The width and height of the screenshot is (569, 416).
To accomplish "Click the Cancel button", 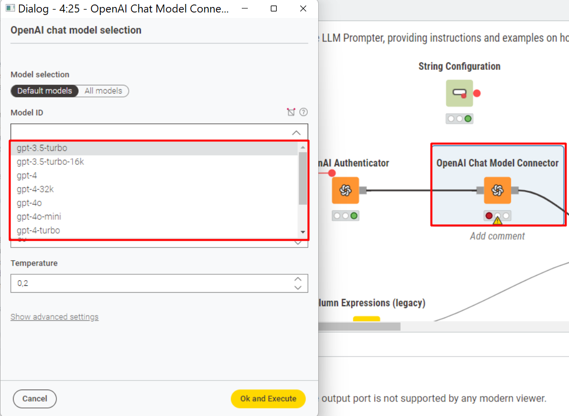I will coord(35,399).
